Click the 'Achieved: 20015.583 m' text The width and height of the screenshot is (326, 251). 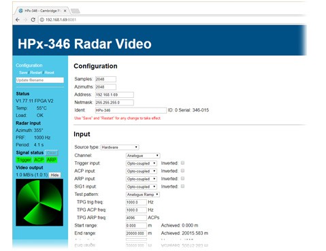tap(184, 233)
